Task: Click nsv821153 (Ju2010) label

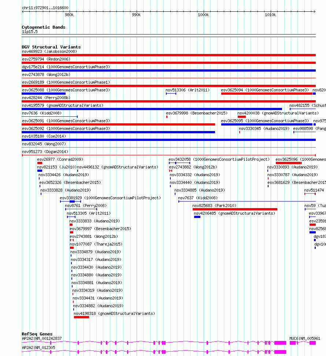Action: click(x=57, y=167)
